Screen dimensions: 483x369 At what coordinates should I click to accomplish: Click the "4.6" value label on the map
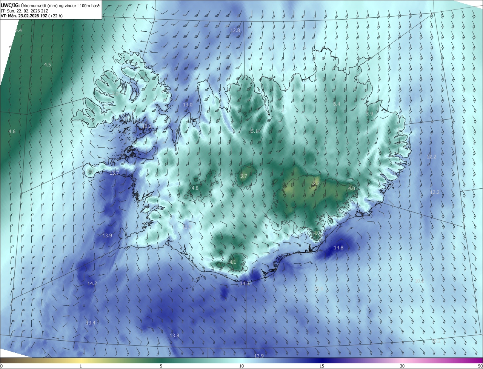(x=12, y=132)
